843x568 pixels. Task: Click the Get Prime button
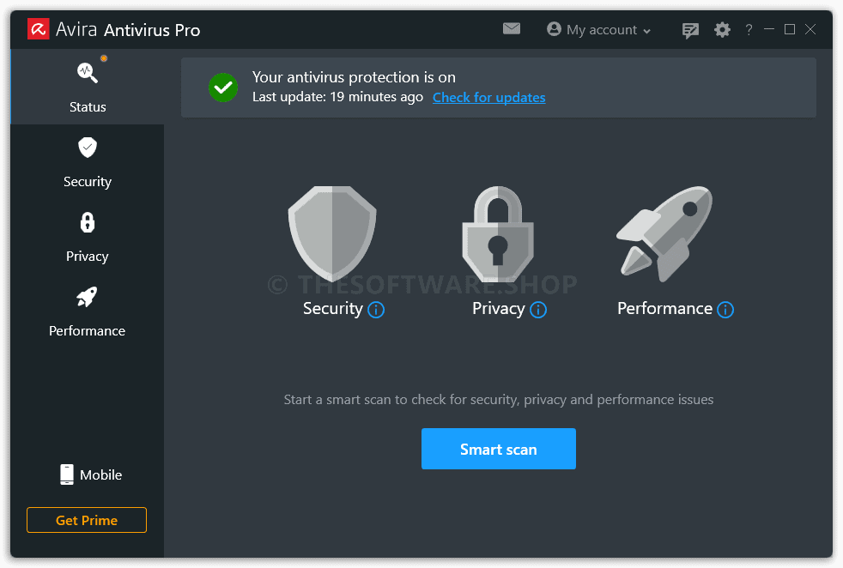pyautogui.click(x=87, y=520)
